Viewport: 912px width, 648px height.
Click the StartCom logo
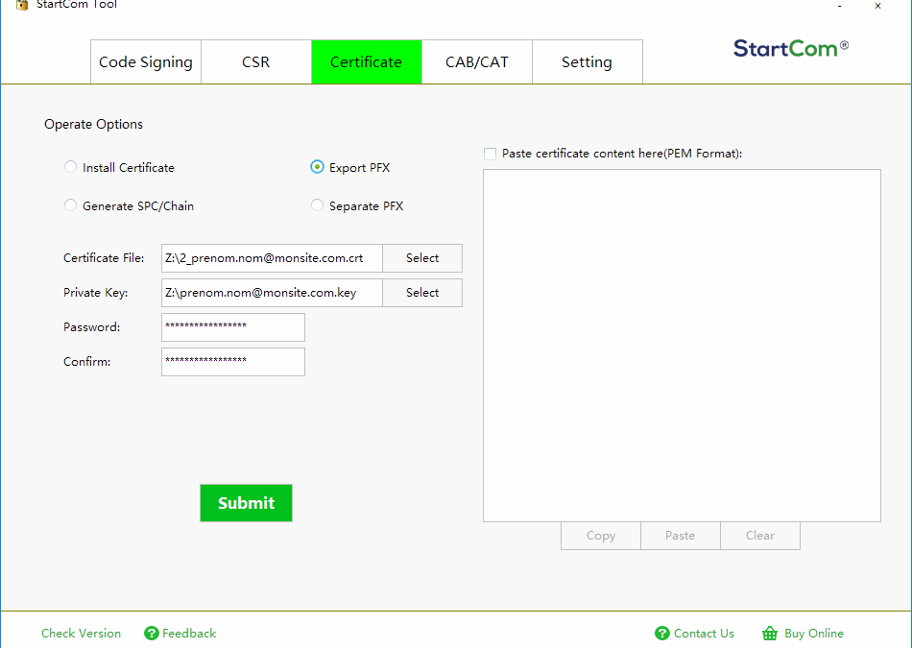pyautogui.click(x=790, y=48)
